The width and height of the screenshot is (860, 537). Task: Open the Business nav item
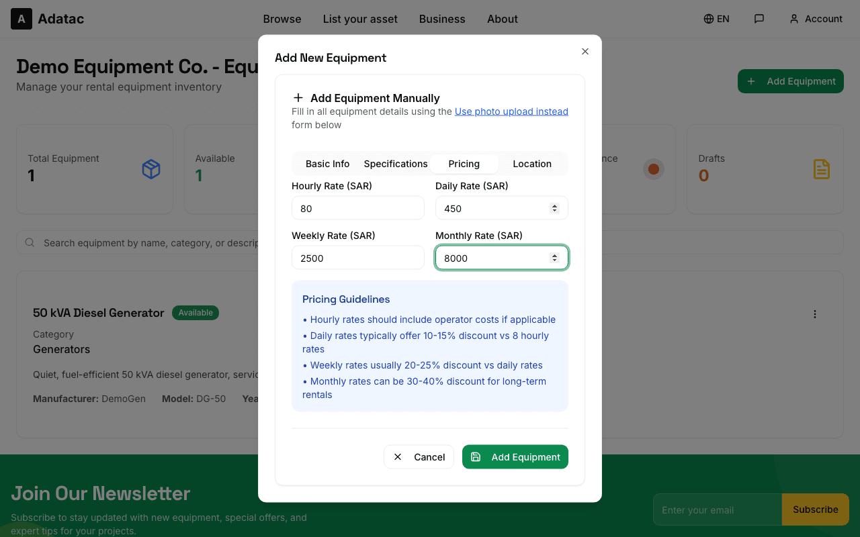(442, 19)
